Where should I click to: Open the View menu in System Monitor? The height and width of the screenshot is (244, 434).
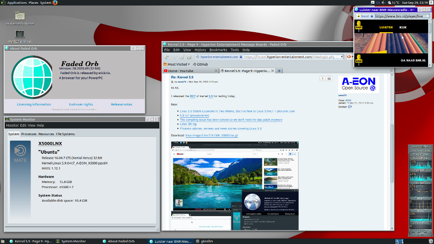[31, 125]
